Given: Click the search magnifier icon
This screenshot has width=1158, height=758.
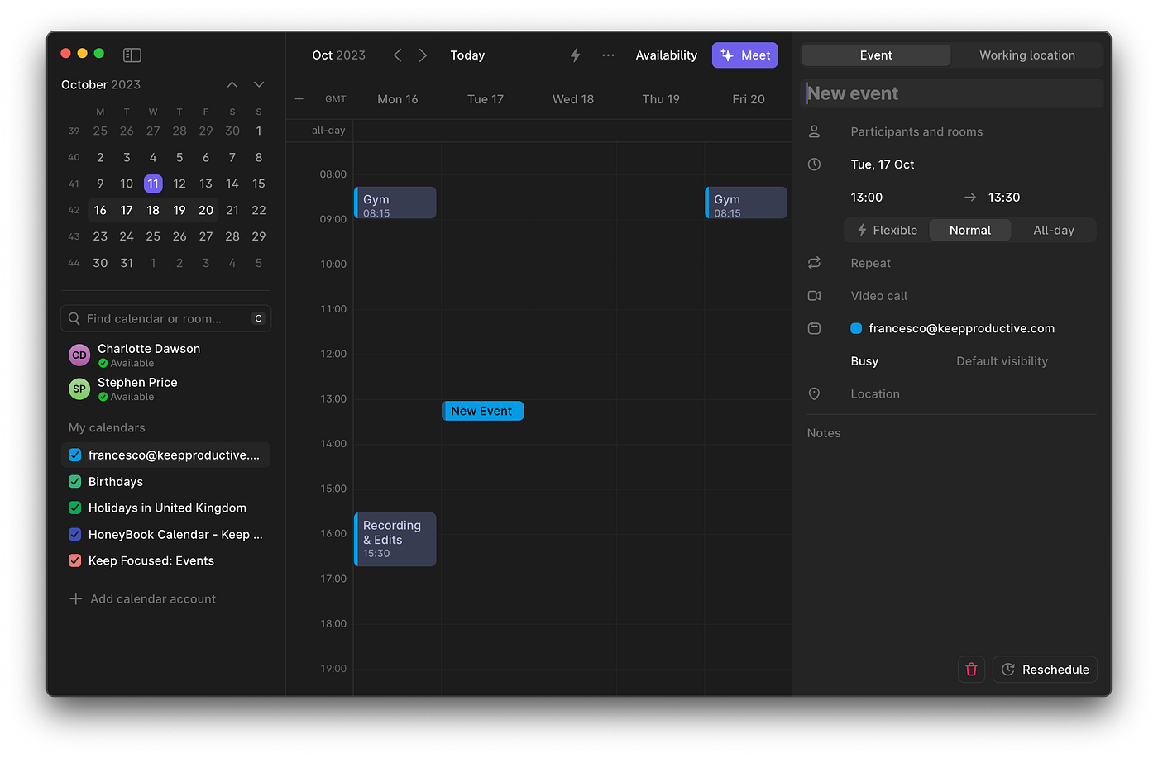Looking at the screenshot, I should point(74,318).
